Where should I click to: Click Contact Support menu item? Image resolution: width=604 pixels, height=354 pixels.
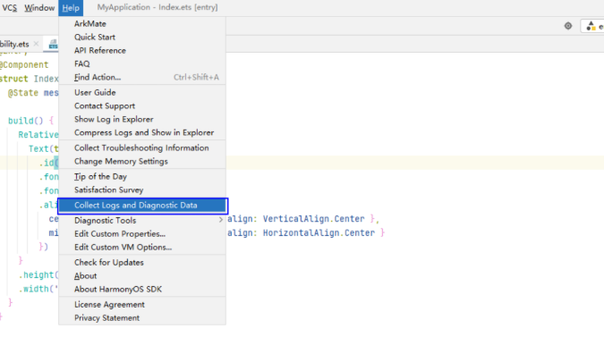(x=142, y=106)
